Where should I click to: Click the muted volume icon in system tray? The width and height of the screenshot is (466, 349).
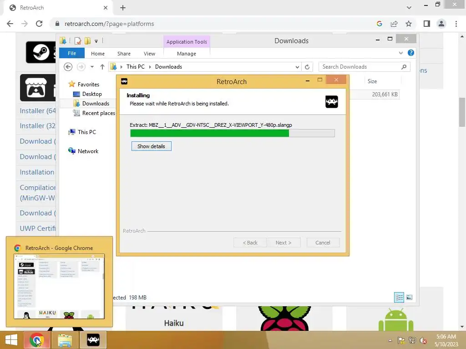423,340
